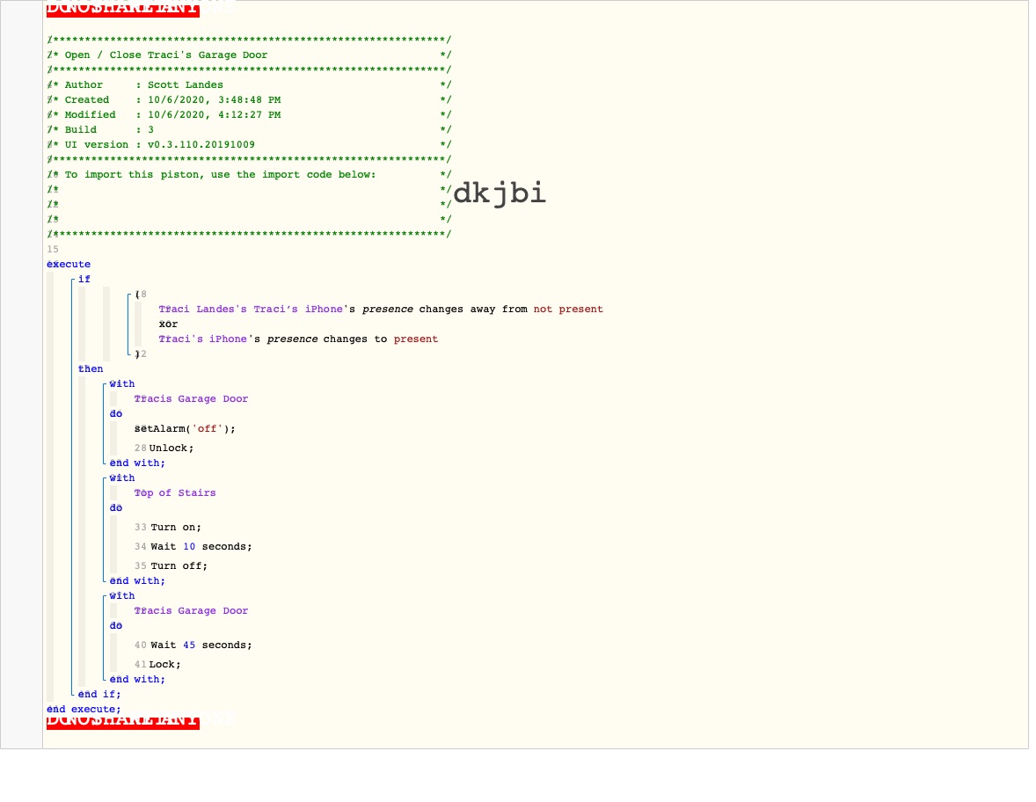Click the "not present" value
The height and width of the screenshot is (802, 1036).
(x=568, y=310)
